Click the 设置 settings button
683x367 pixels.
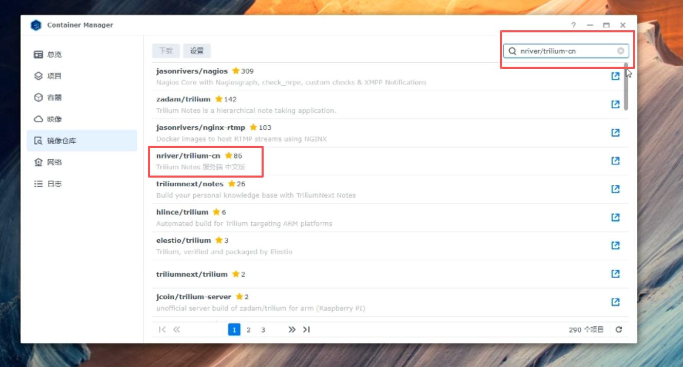pyautogui.click(x=197, y=51)
